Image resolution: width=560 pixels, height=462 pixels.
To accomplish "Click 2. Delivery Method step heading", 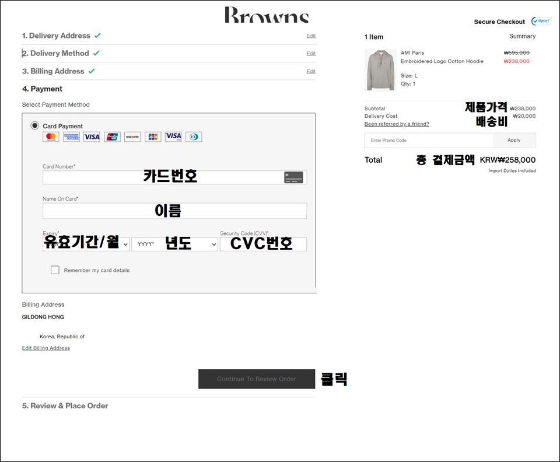I will (55, 53).
